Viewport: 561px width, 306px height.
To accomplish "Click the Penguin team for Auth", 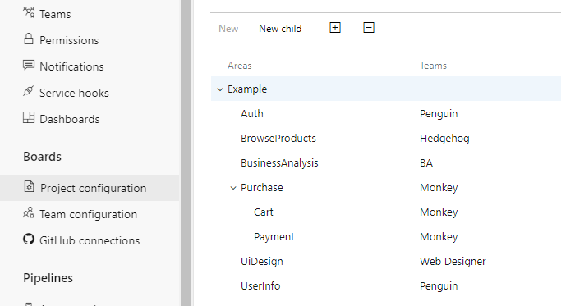I will point(439,114).
